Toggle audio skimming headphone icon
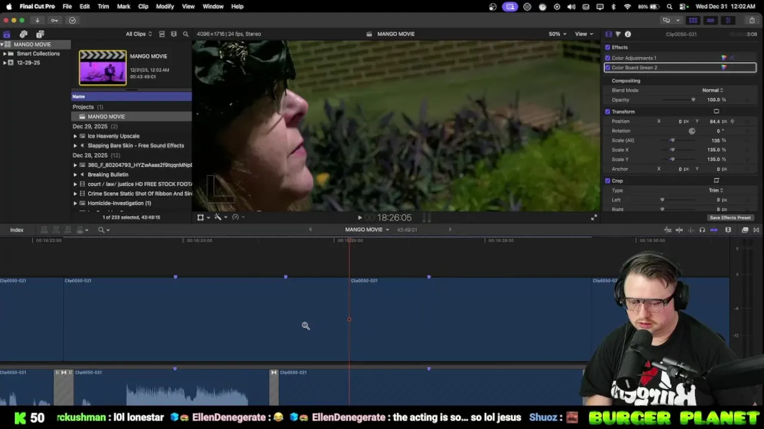 [702, 230]
